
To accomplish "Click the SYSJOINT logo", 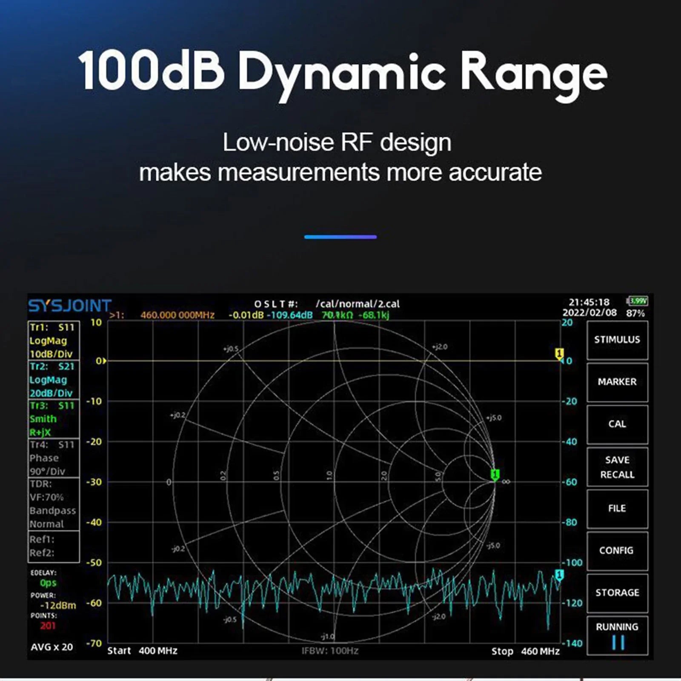I will (69, 304).
